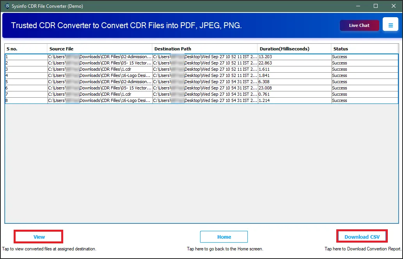403x259 pixels.
Task: Start a Live Chat session
Action: coord(359,25)
